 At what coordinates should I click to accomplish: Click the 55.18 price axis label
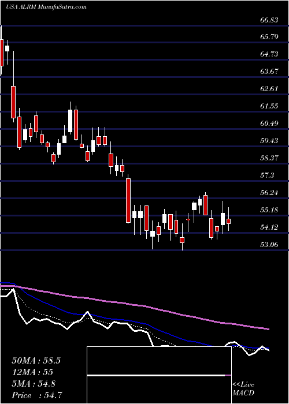269,210
